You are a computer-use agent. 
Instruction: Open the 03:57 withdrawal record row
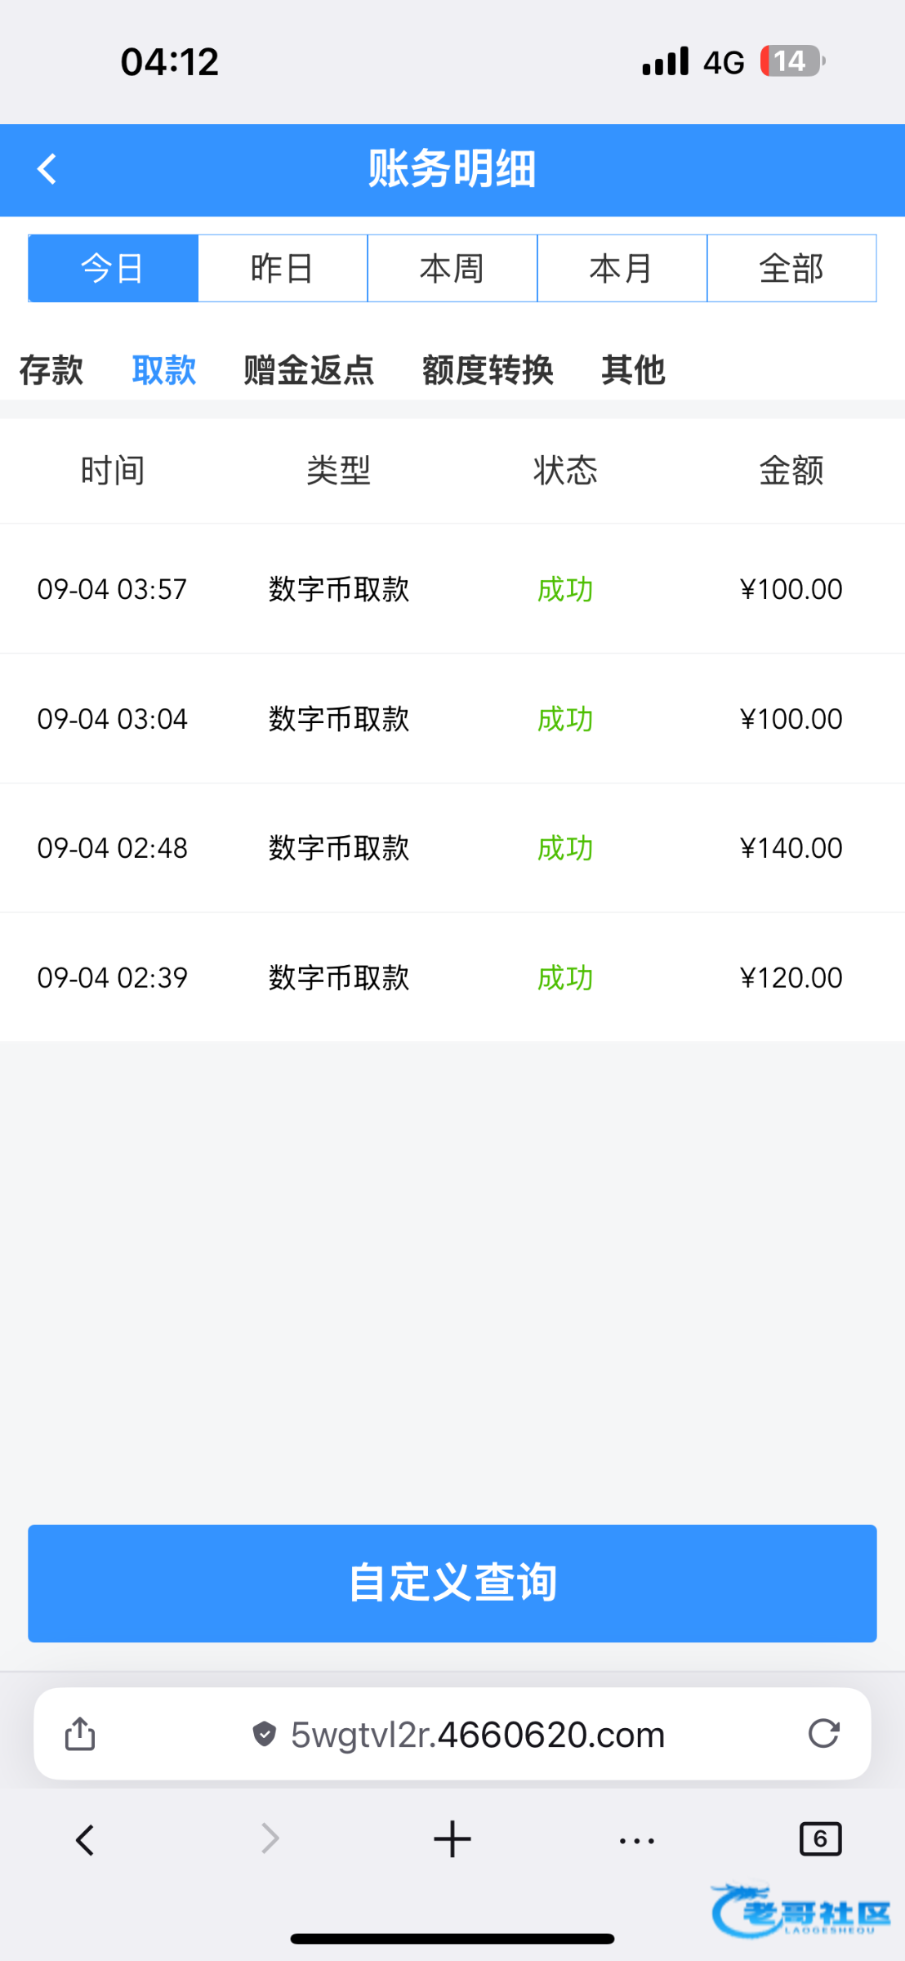(452, 589)
